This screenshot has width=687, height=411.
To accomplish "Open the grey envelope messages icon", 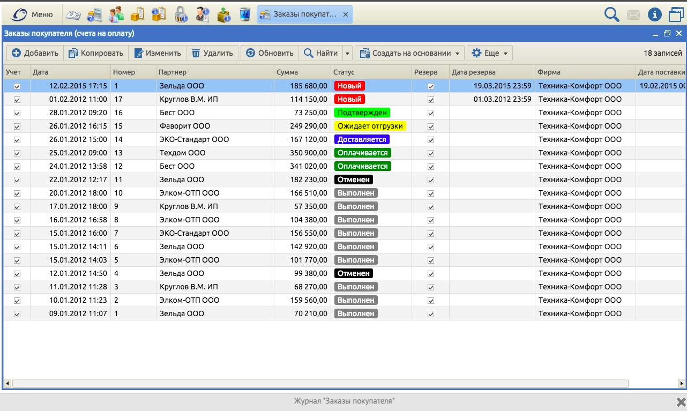I will tap(633, 15).
